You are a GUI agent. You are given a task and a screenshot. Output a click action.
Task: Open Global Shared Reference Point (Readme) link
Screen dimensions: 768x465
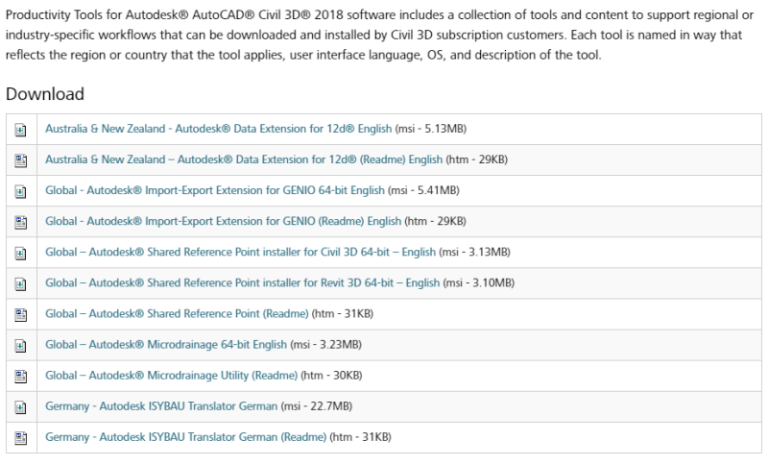tap(177, 314)
